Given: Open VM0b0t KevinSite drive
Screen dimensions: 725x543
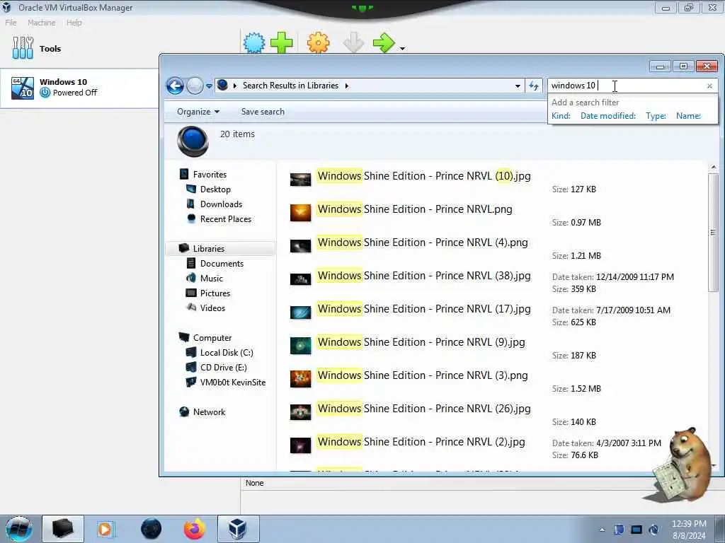Looking at the screenshot, I should click(x=232, y=382).
